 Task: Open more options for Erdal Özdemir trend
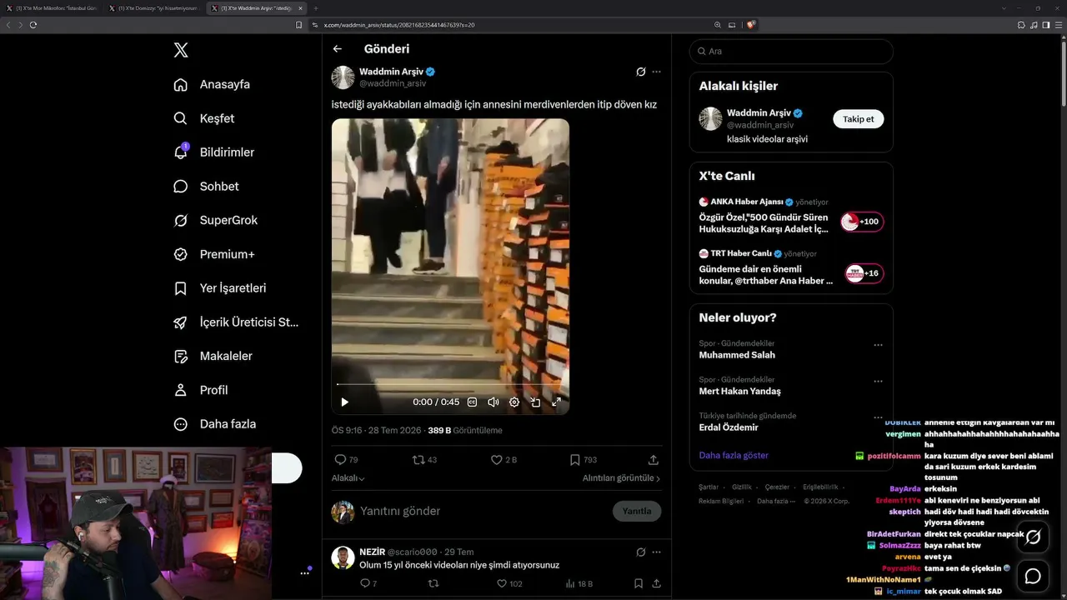[x=878, y=417]
